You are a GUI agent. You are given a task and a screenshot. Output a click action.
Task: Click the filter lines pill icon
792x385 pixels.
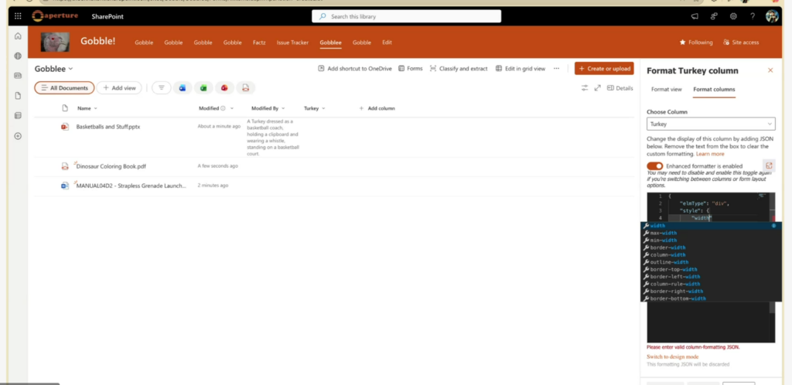click(162, 88)
